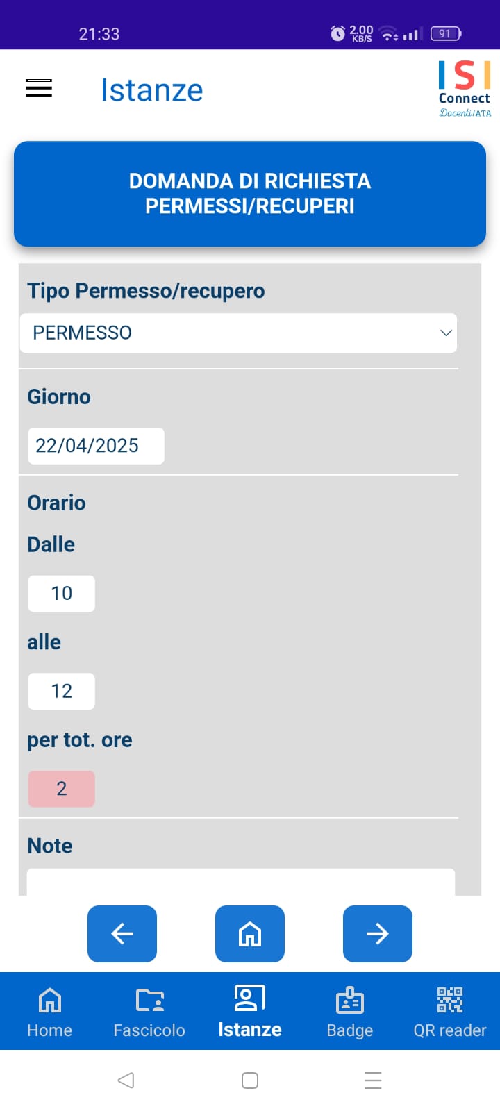Select the Istanze bottom tab
500x1111 pixels.
250,1012
